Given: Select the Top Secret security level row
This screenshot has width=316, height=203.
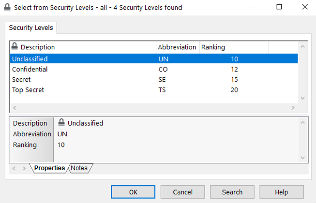Looking at the screenshot, I should (28, 90).
